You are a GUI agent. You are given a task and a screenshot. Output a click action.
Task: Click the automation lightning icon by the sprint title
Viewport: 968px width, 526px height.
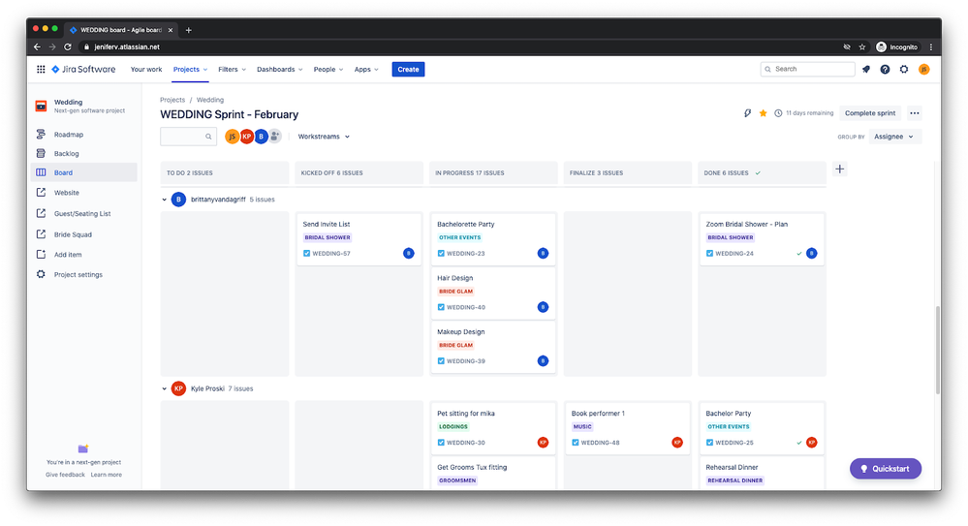coord(747,113)
